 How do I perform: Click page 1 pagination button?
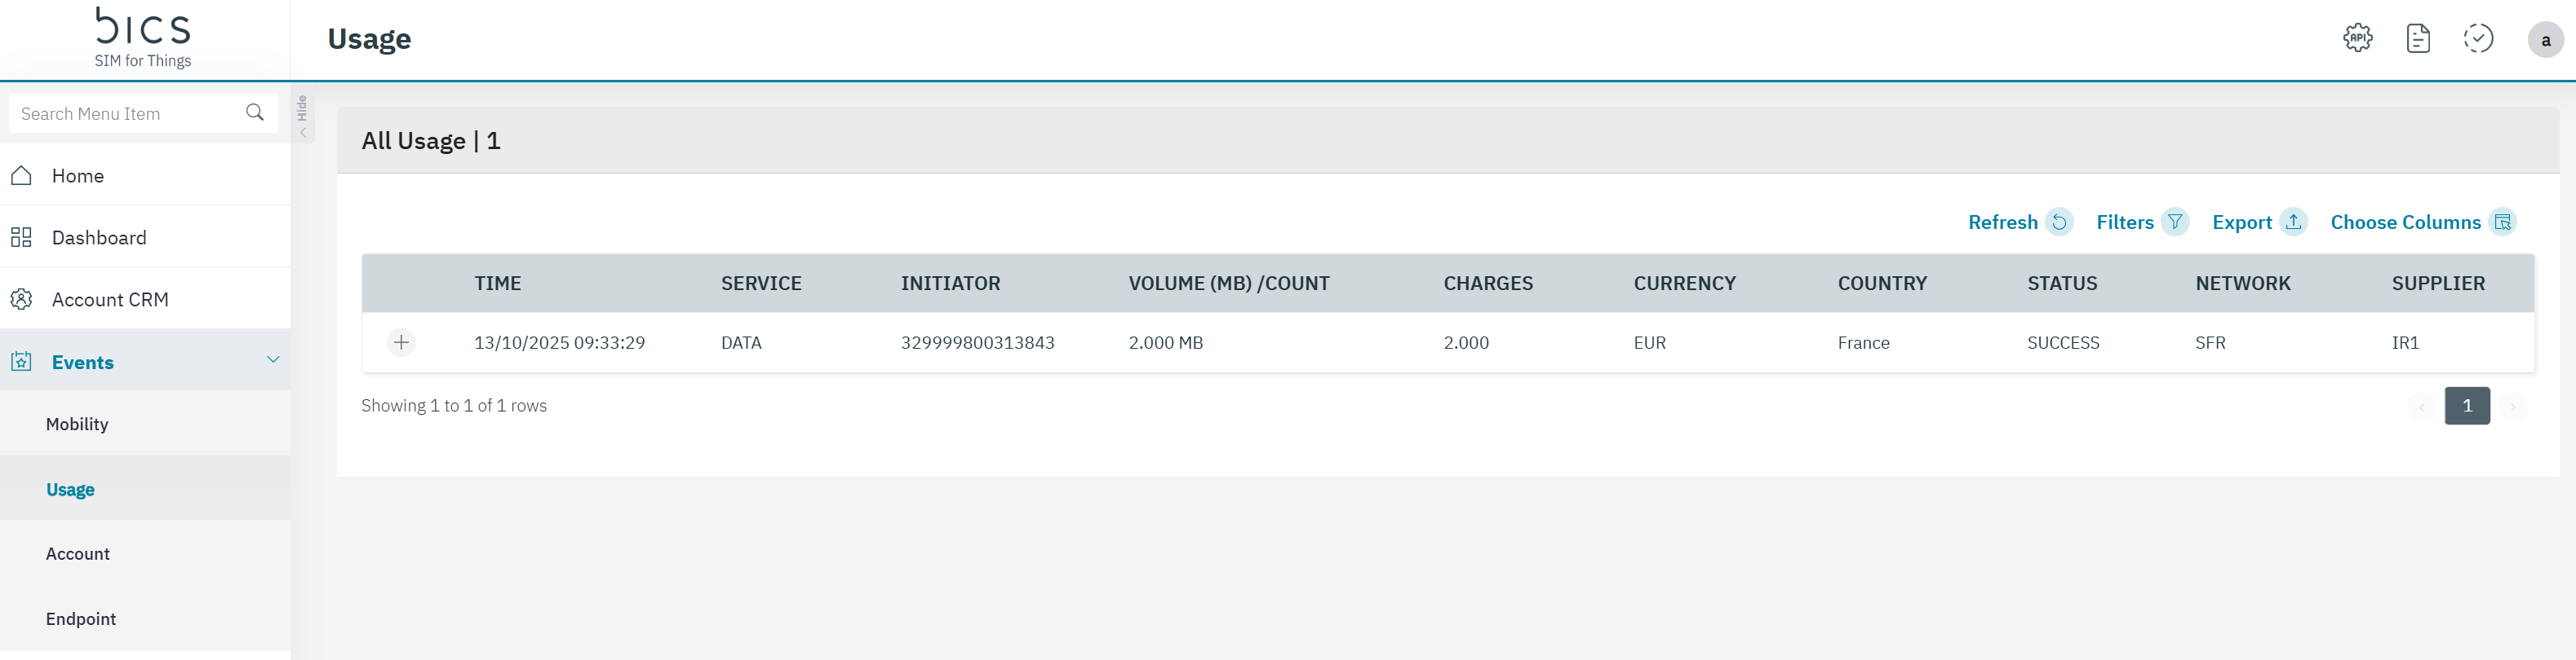click(2466, 406)
